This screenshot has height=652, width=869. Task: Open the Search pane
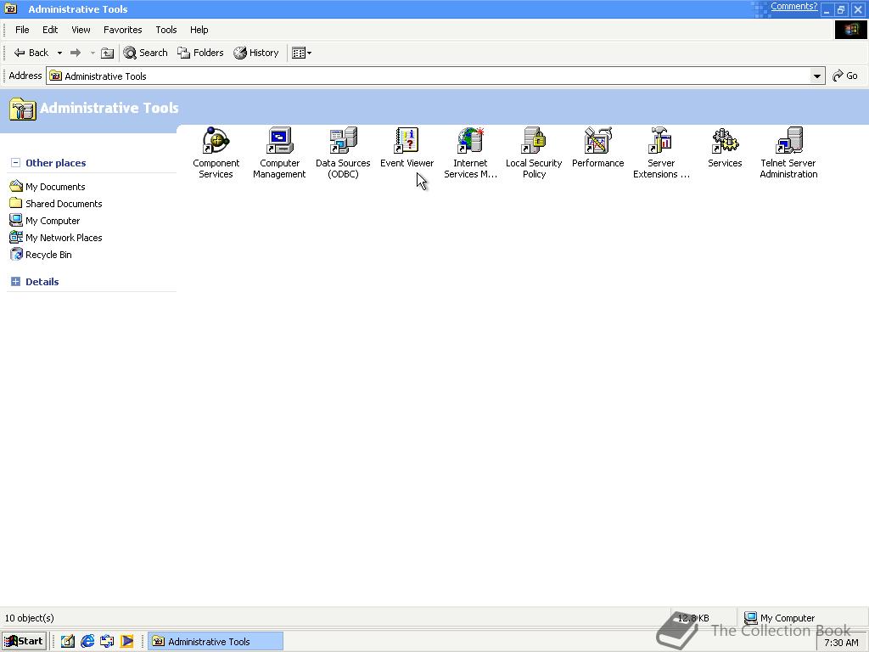146,53
